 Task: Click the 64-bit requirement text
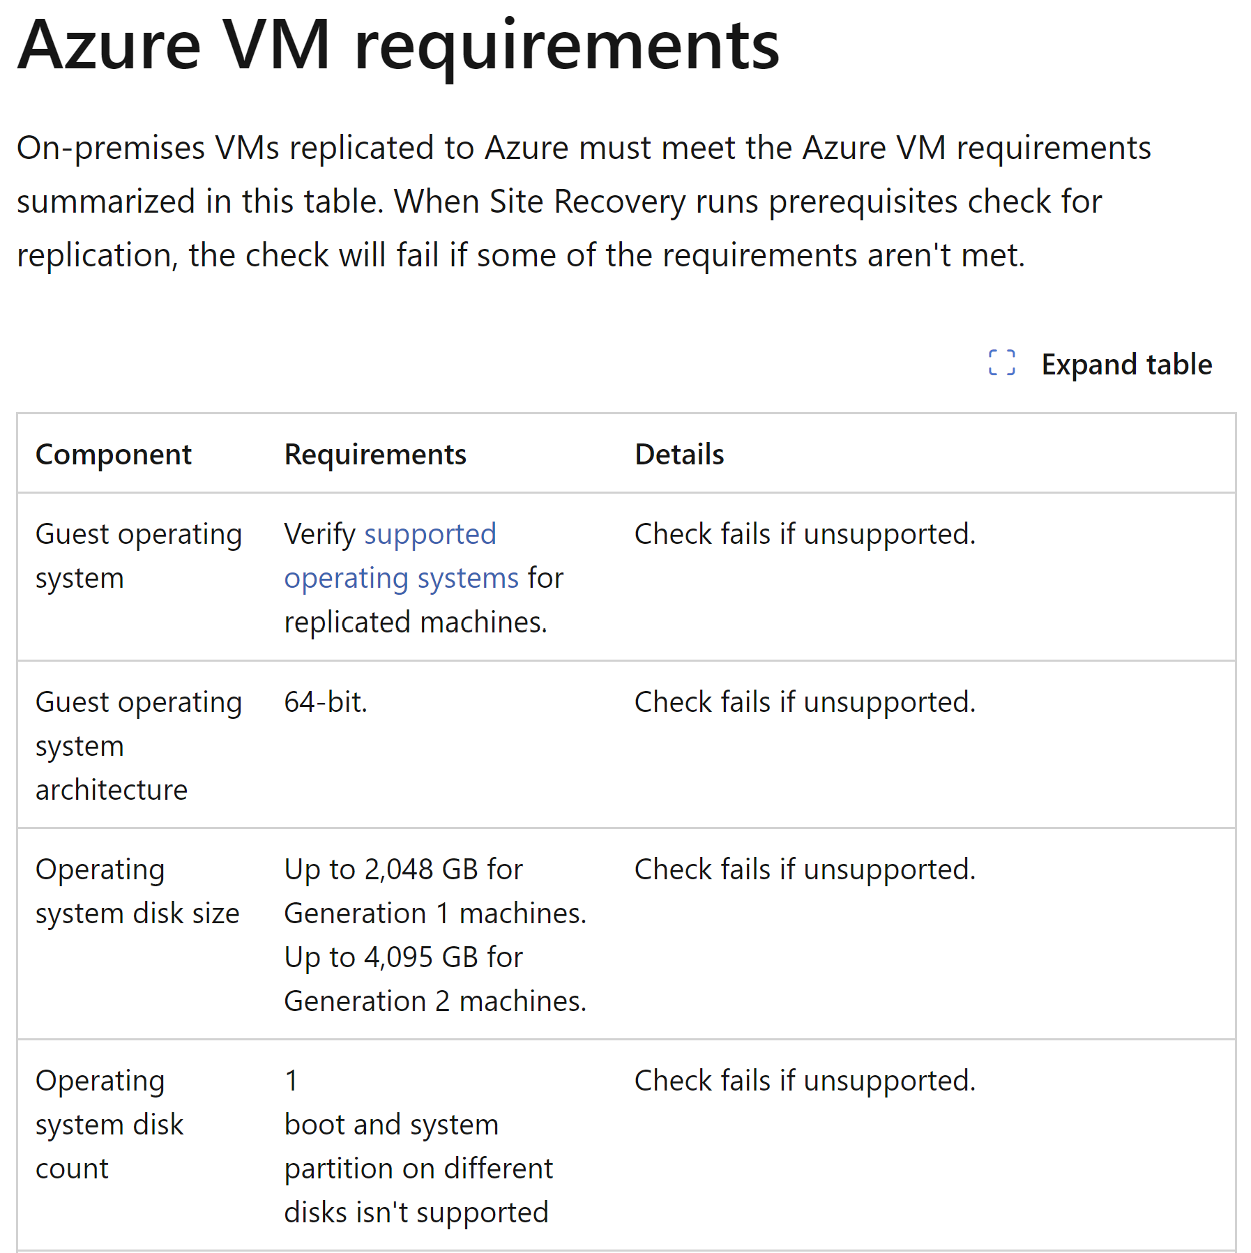(x=326, y=702)
